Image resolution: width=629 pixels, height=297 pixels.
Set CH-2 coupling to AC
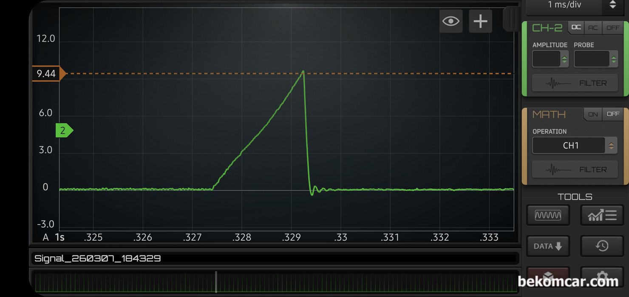(x=593, y=28)
